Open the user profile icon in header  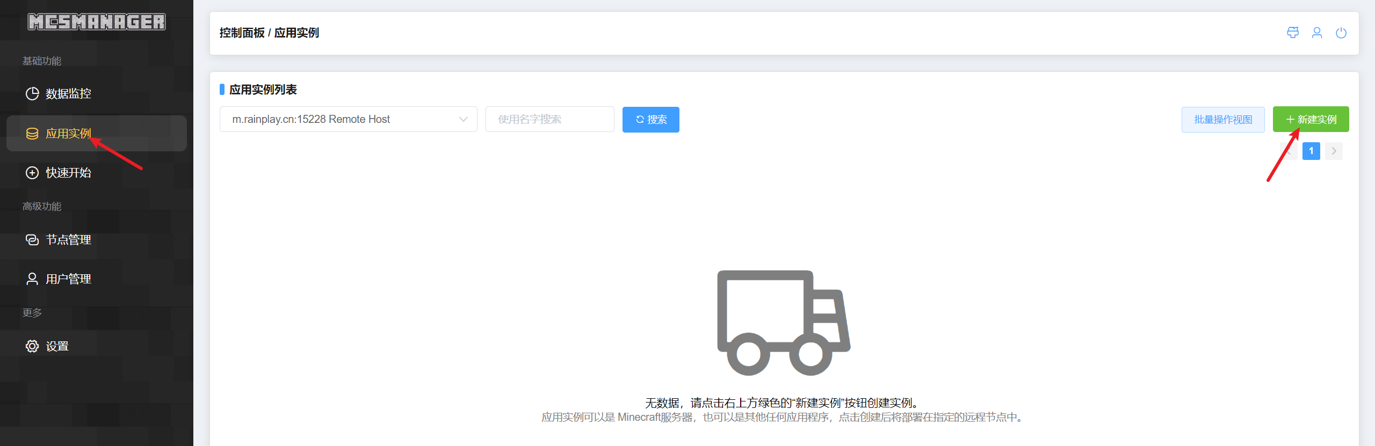(x=1317, y=33)
